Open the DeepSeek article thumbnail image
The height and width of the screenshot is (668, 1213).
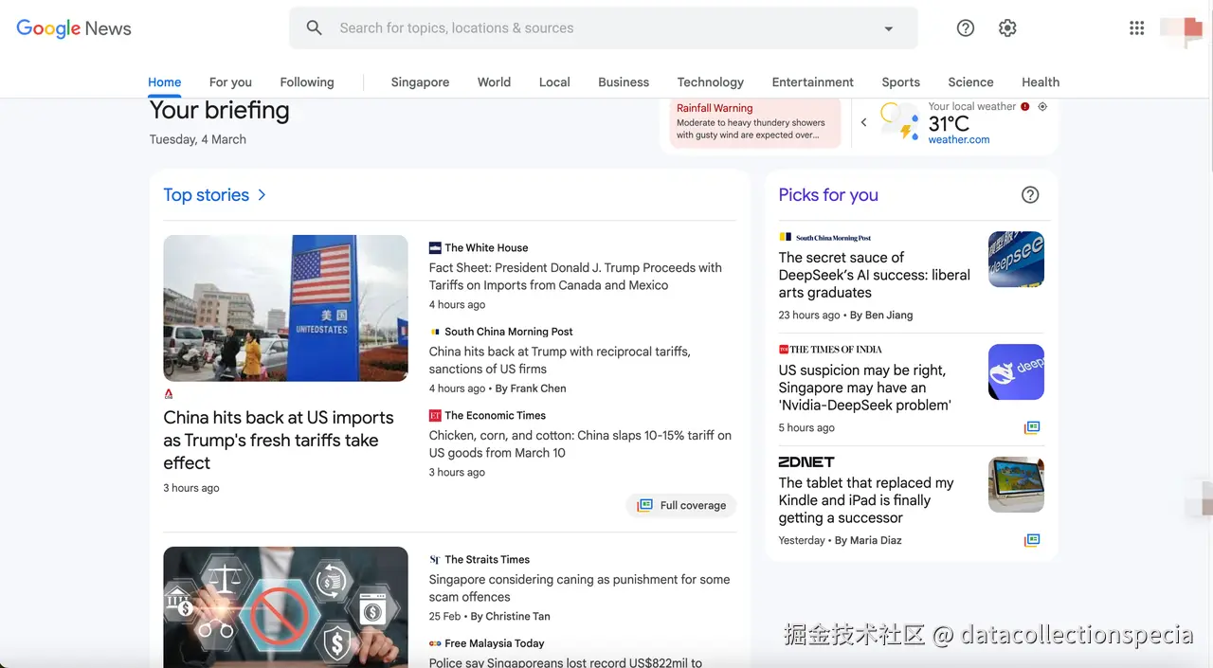coord(1016,259)
